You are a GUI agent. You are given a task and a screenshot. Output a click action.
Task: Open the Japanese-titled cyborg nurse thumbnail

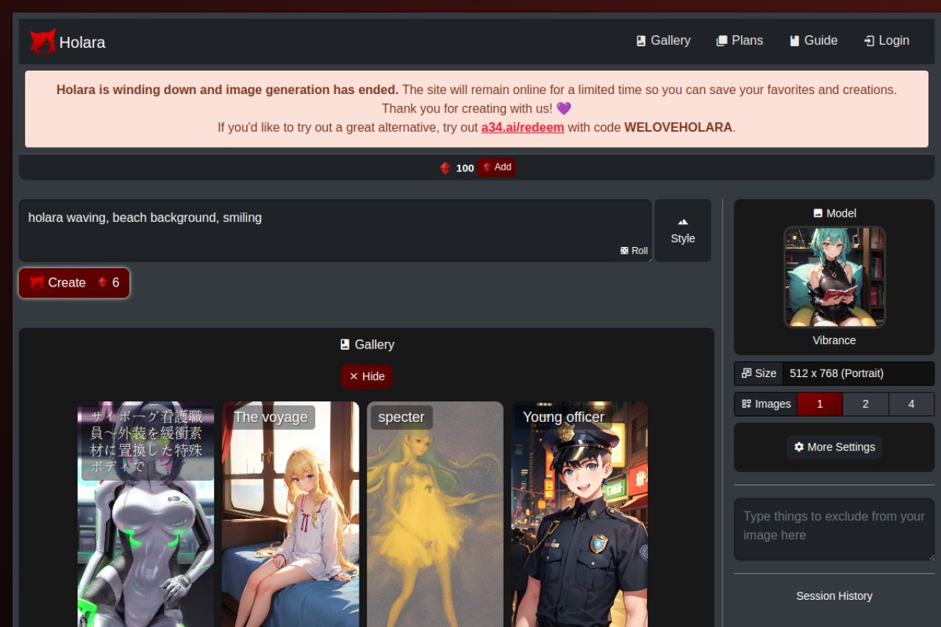(146, 514)
